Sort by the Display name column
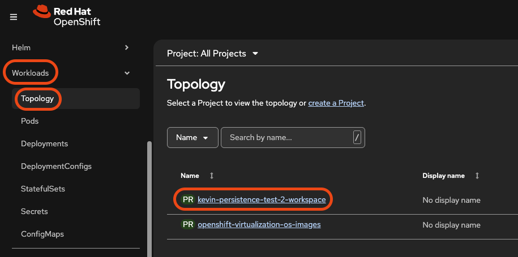This screenshot has height=257, width=518. [x=451, y=176]
